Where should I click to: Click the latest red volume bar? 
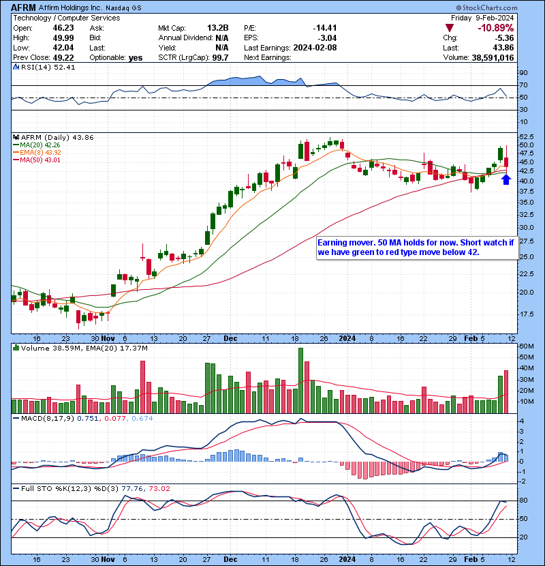[x=506, y=391]
